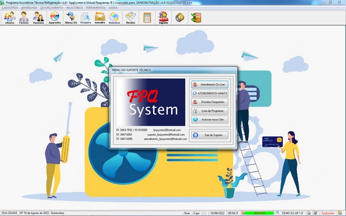The image size is (346, 216).
Task: Open the Suporte headset icon
Action: pos(163,18)
